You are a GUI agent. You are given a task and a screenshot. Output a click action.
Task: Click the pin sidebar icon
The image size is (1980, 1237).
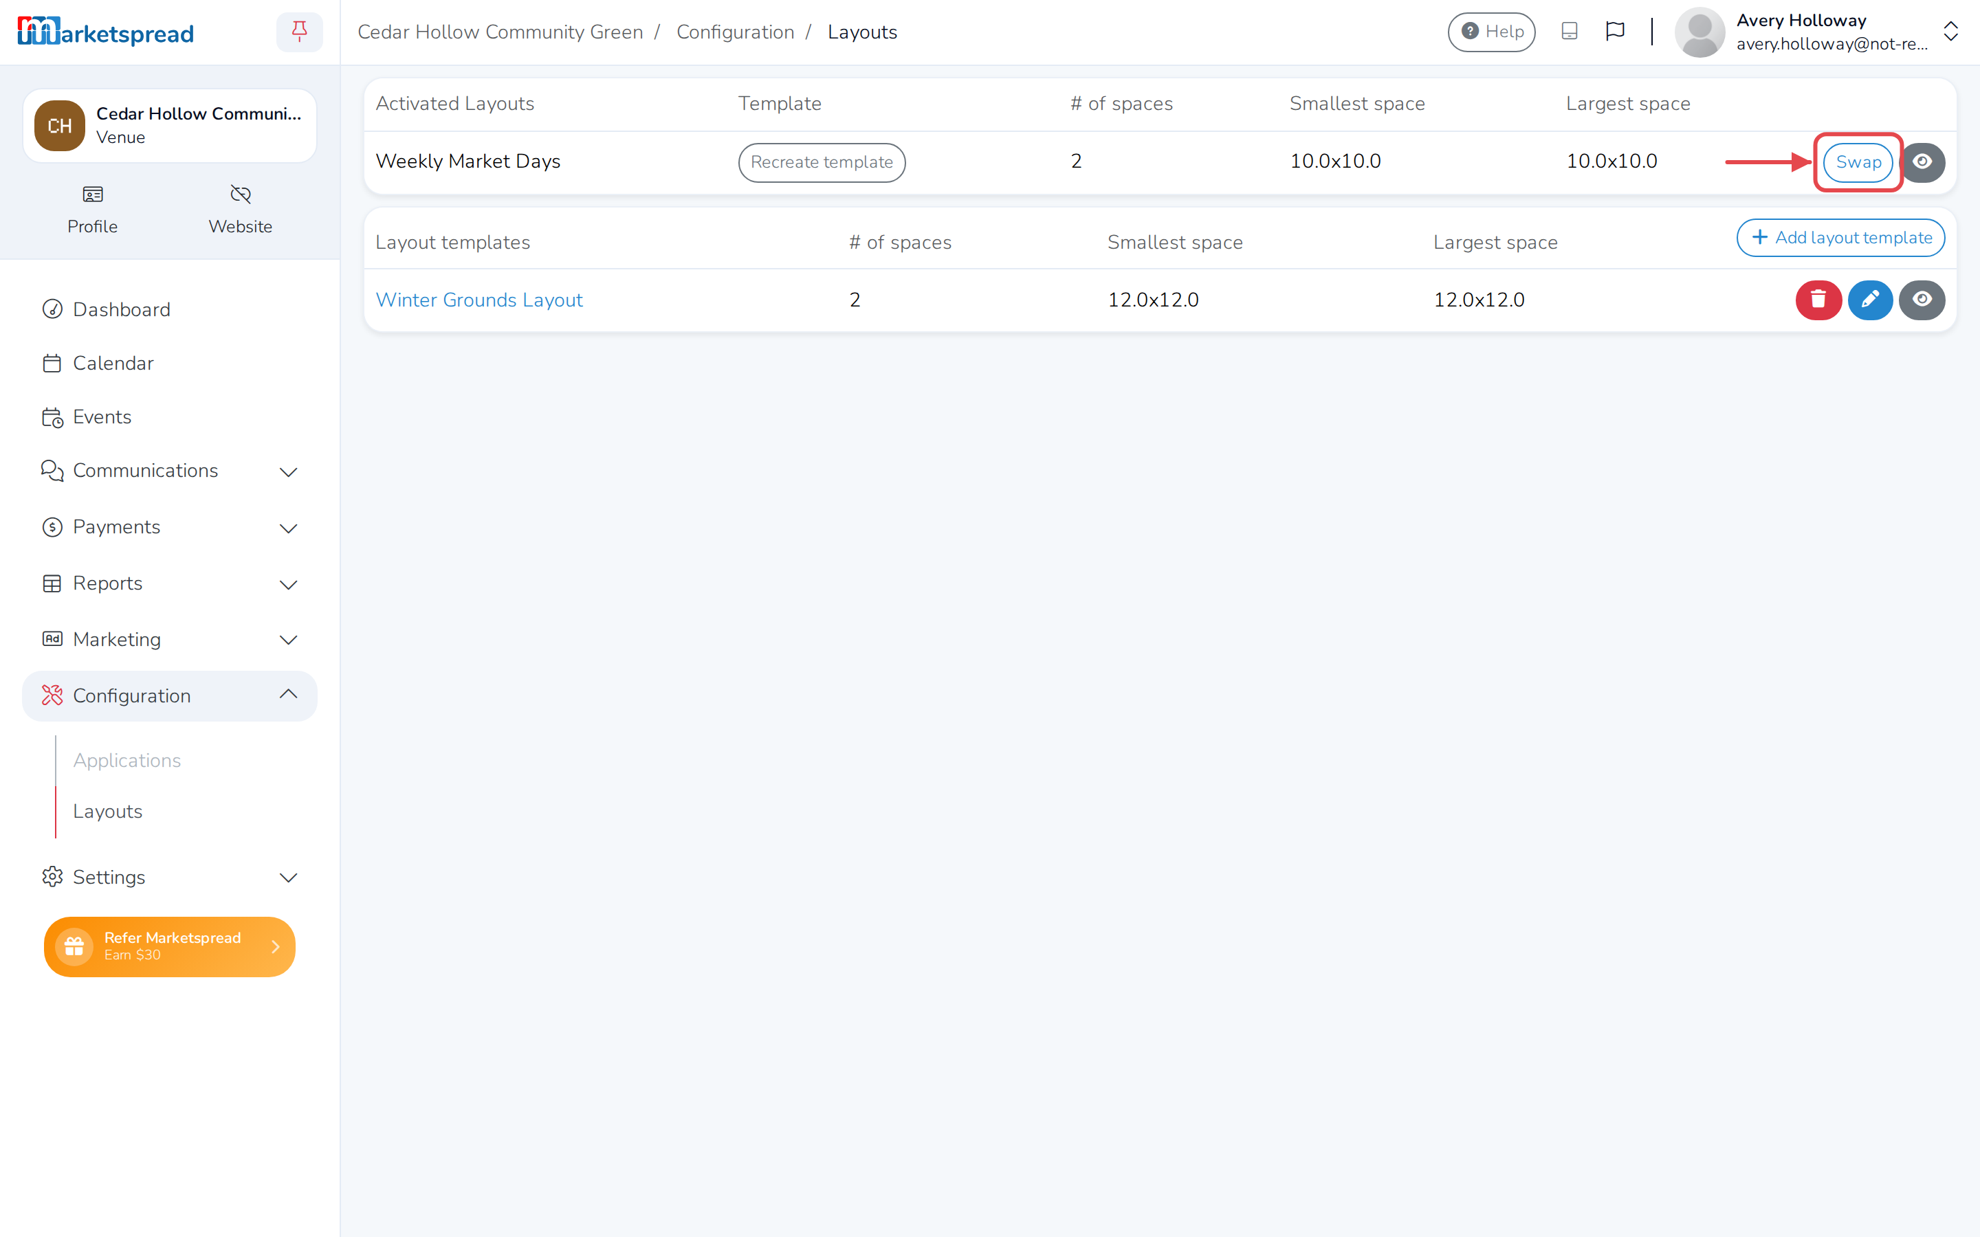(300, 32)
